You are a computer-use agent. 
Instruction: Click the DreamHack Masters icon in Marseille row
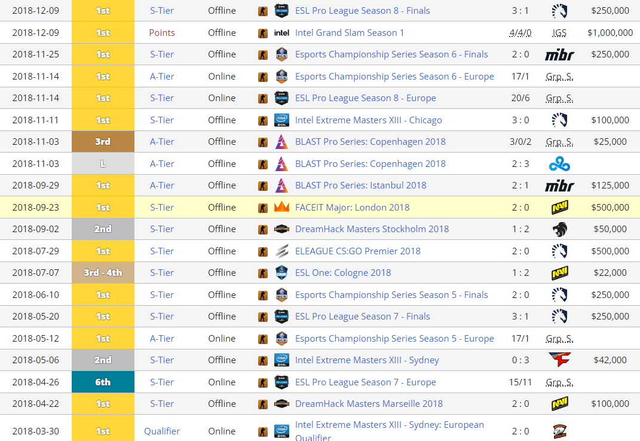coord(281,404)
